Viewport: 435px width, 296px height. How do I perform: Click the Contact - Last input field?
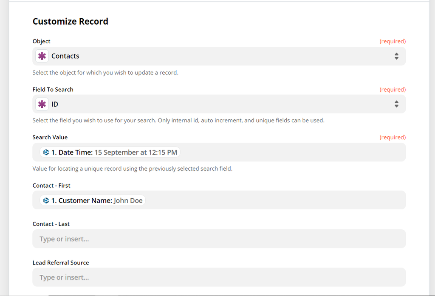(219, 239)
